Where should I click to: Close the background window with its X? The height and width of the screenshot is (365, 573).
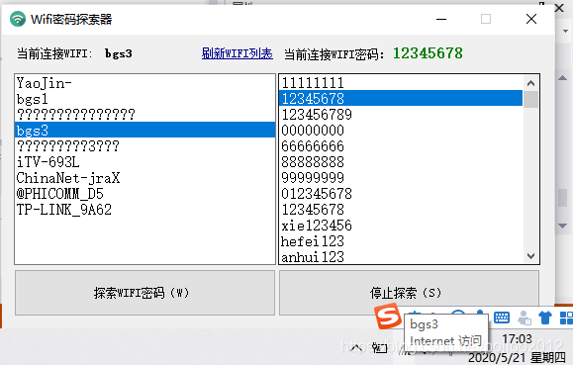click(559, 8)
